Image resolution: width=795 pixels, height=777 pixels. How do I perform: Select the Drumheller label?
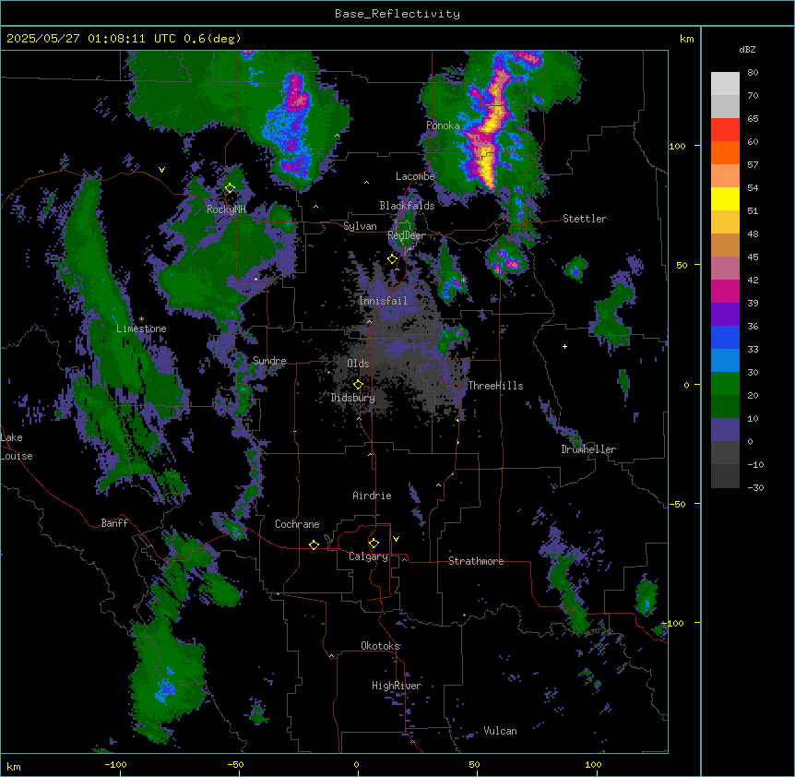tap(588, 449)
